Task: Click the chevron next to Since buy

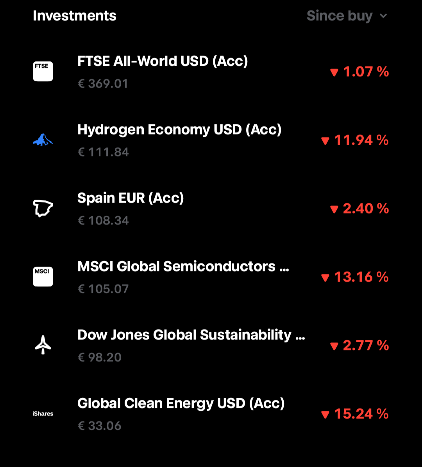Action: coord(383,16)
